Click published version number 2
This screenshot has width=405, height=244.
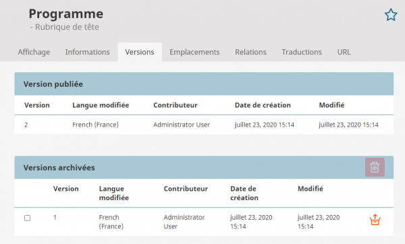pyautogui.click(x=26, y=125)
